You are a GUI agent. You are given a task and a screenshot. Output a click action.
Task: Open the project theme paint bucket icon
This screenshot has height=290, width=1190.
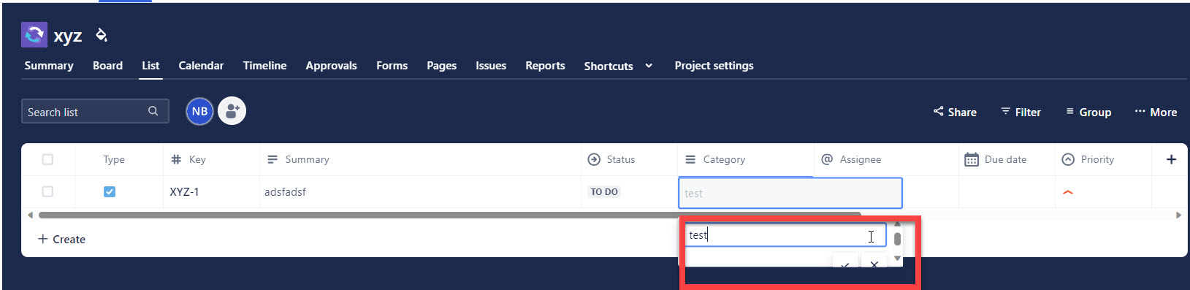(x=102, y=34)
